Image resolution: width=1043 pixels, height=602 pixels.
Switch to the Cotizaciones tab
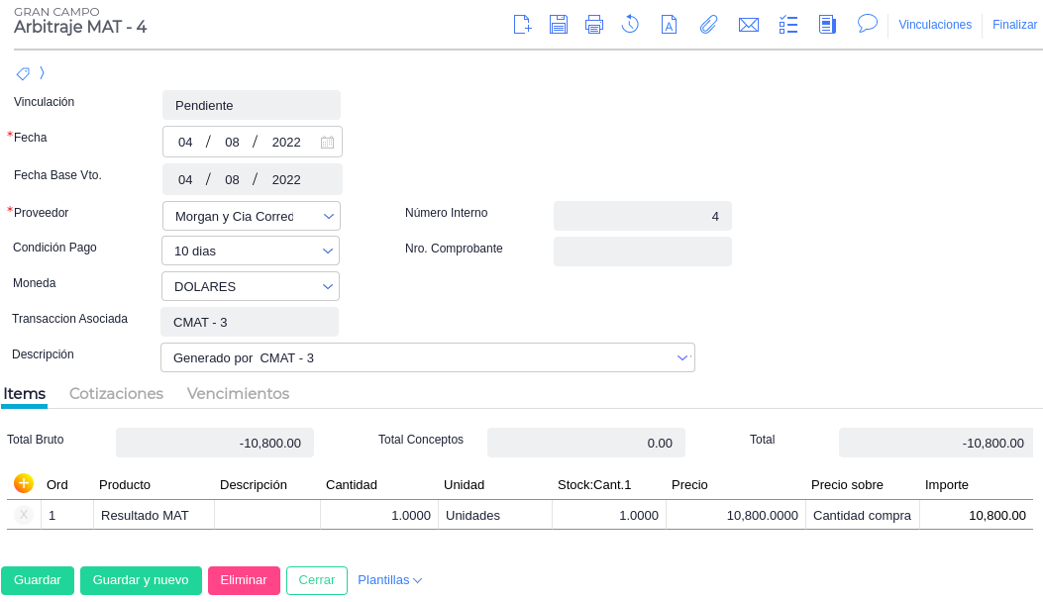click(x=116, y=393)
